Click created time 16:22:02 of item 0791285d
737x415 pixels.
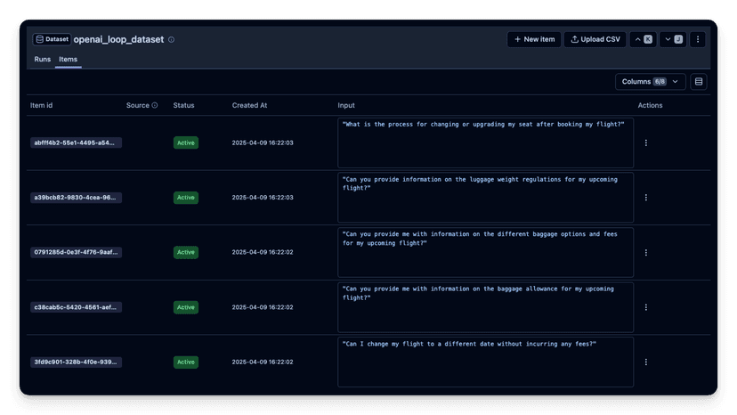[x=263, y=252]
